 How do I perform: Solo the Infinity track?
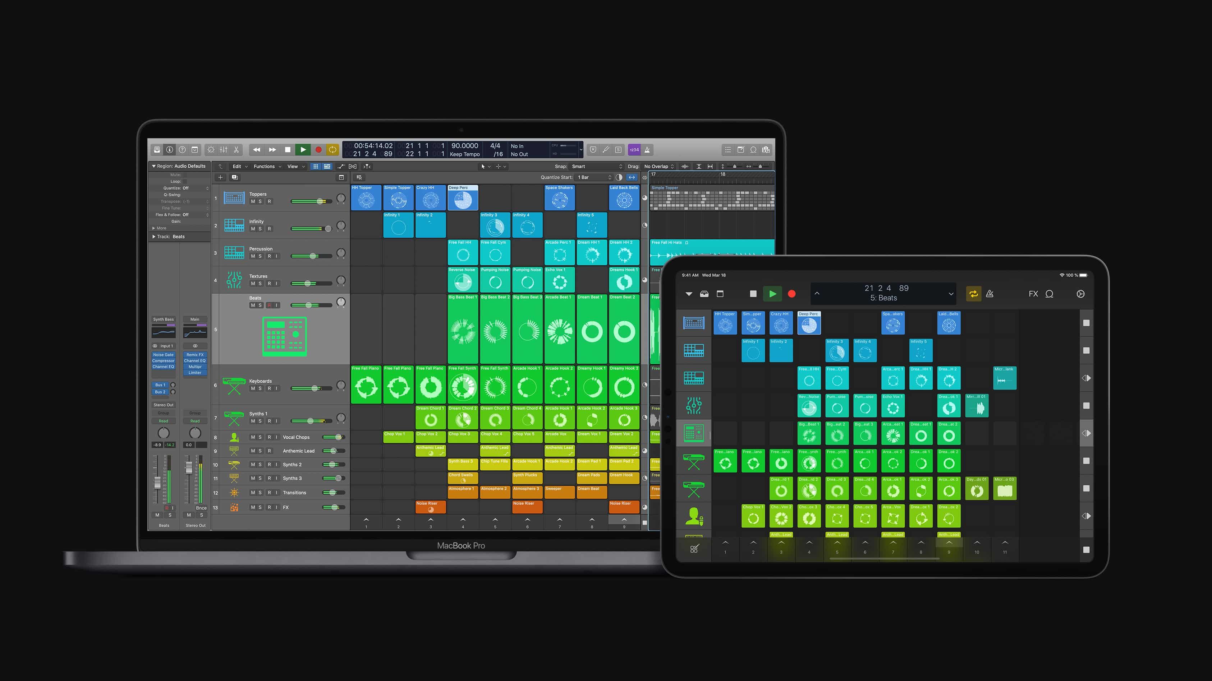pos(261,228)
